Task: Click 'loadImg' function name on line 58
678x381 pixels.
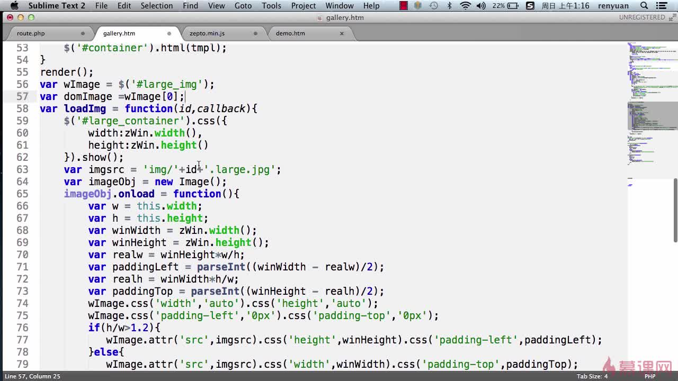Action: (85, 108)
